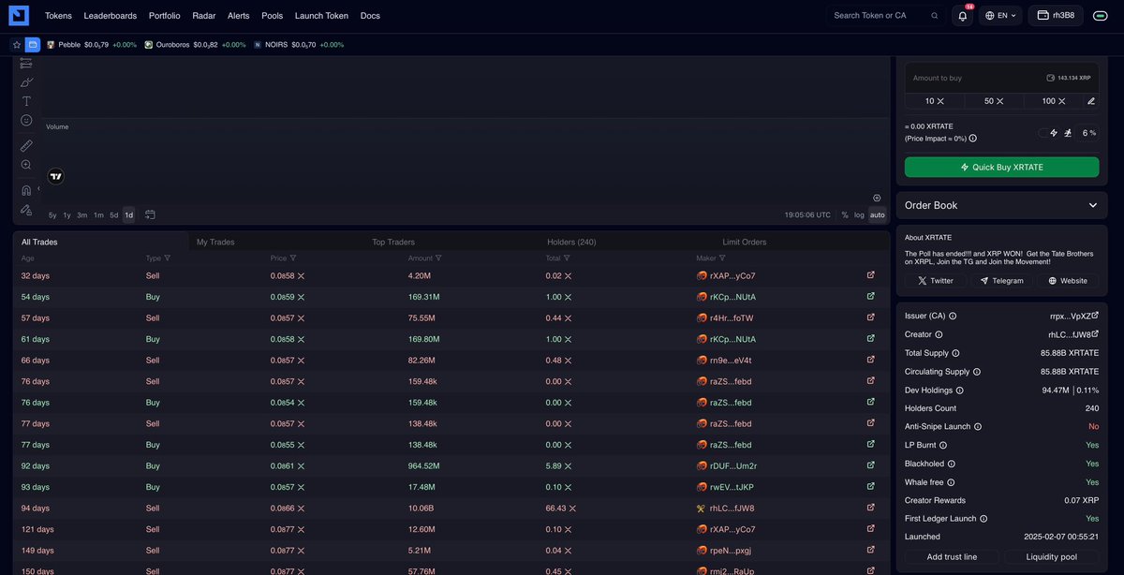Select 3m chart range

[x=82, y=214]
